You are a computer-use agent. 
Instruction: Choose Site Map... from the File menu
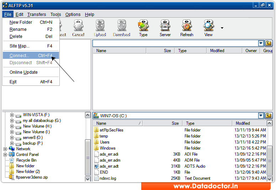(x=31, y=46)
